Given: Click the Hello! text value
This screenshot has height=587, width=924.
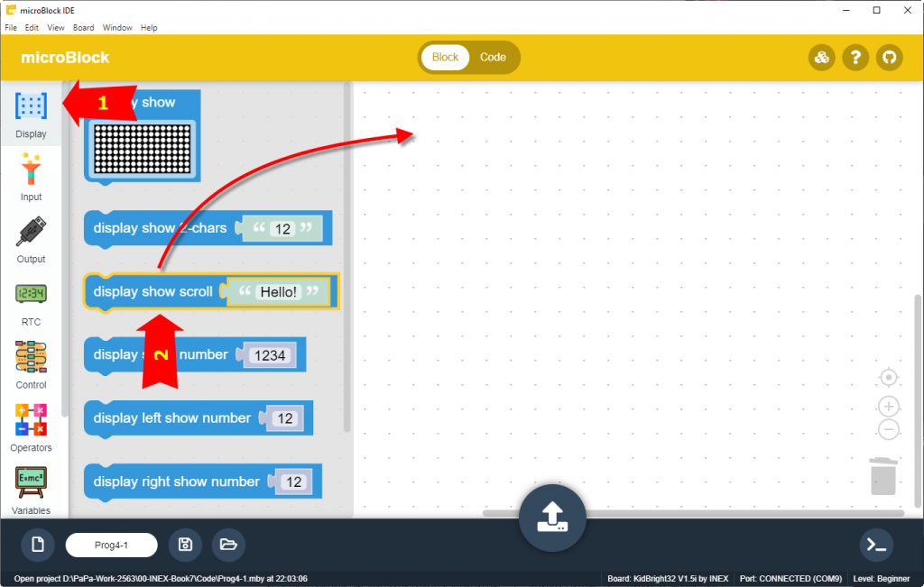Looking at the screenshot, I should coord(278,292).
